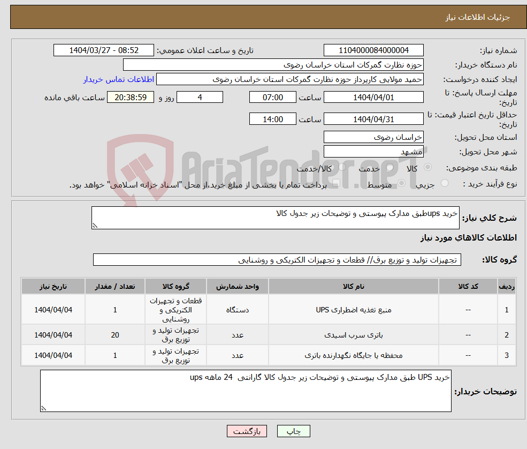Select the متوسط purchase process option
The image size is (527, 449).
coord(400,183)
